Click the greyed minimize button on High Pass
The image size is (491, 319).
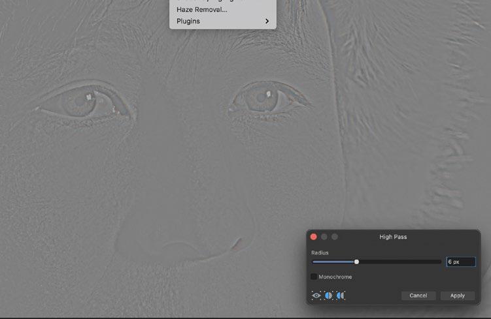(324, 237)
